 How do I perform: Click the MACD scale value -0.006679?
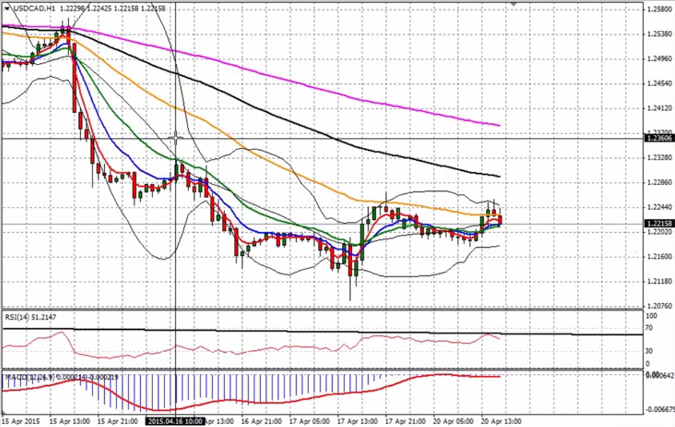point(660,409)
